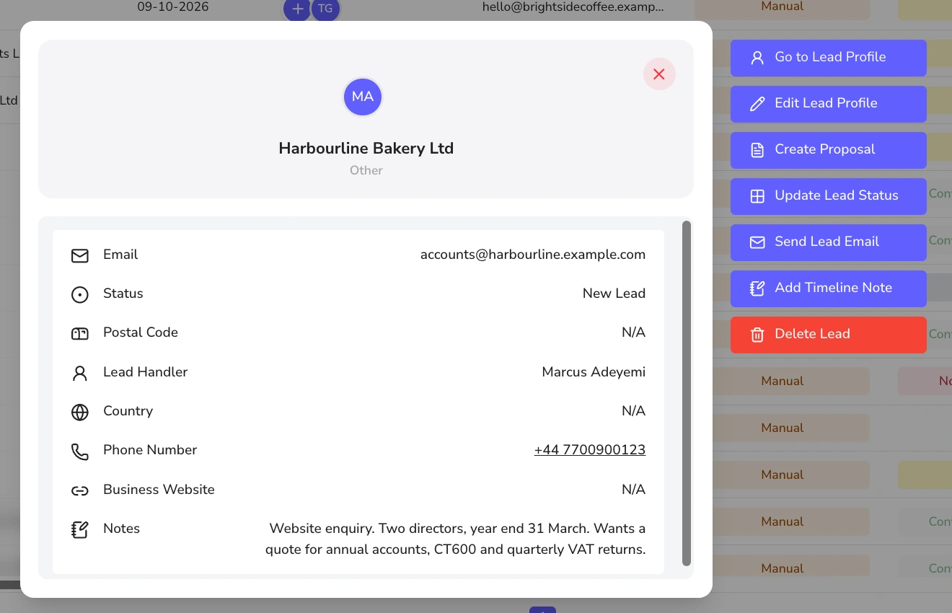Click the Lead Handler field label
The image size is (952, 613).
click(146, 372)
